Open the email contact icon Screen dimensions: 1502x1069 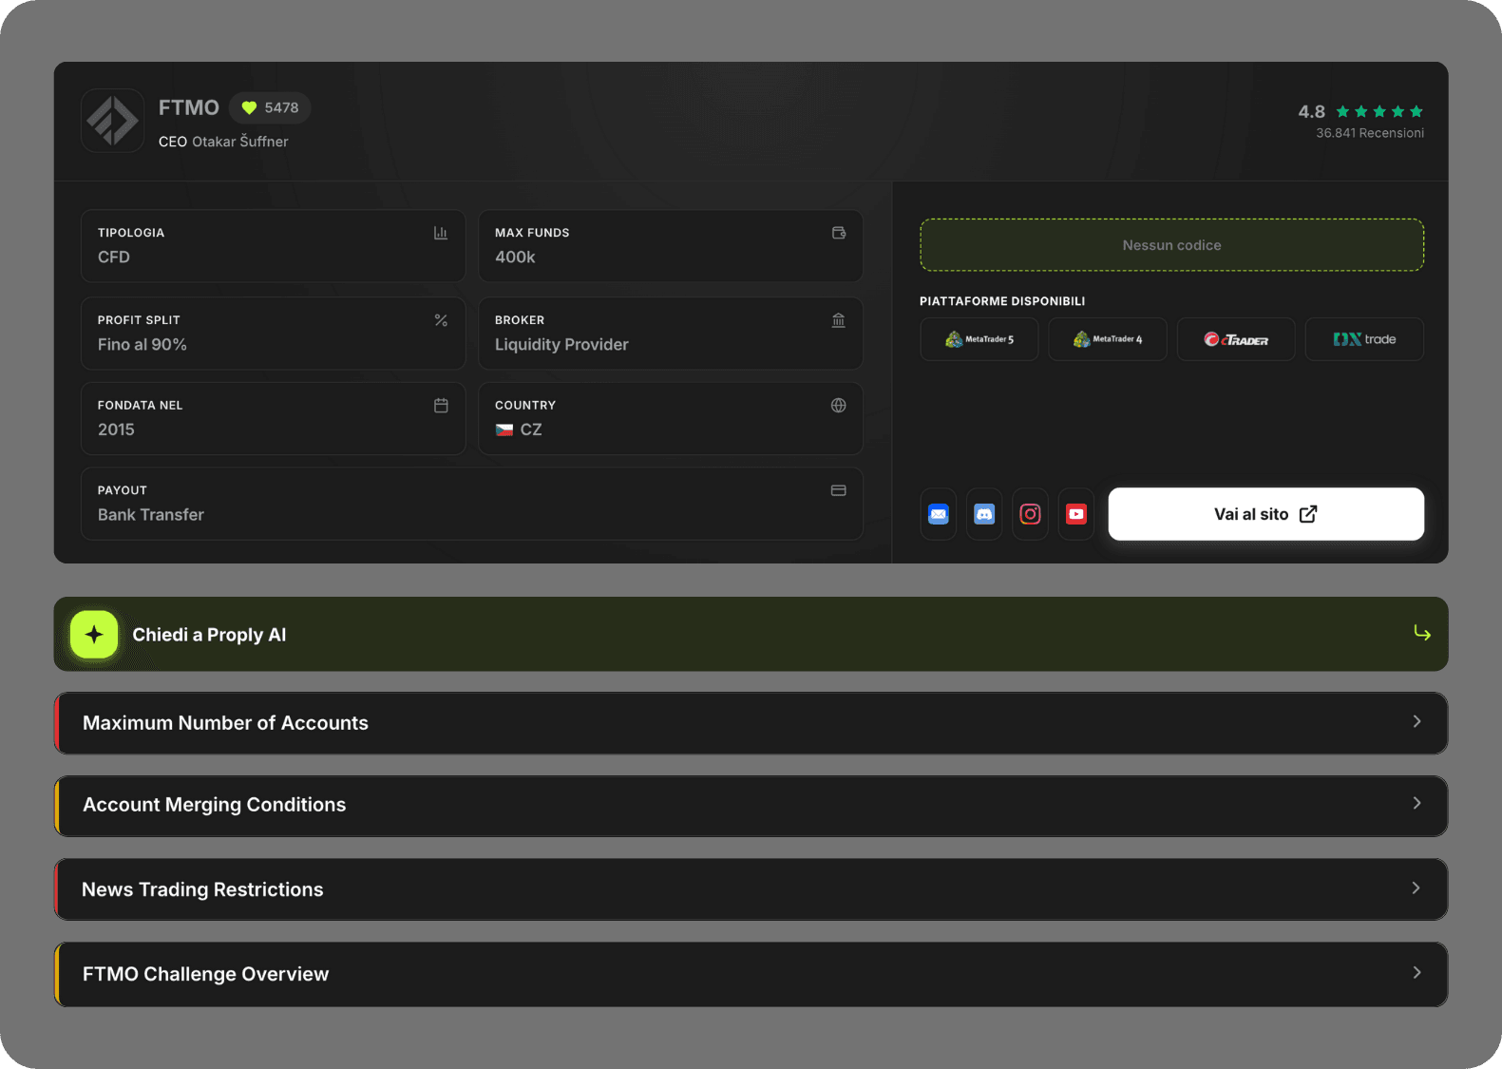(x=939, y=514)
